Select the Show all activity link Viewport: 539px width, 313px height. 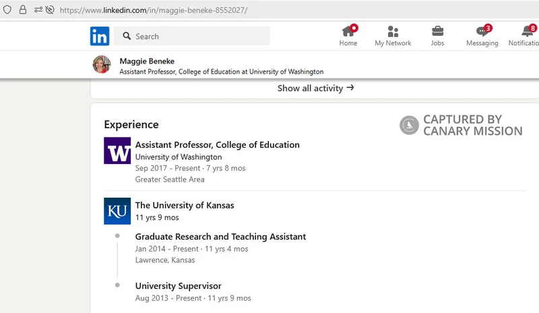click(315, 88)
